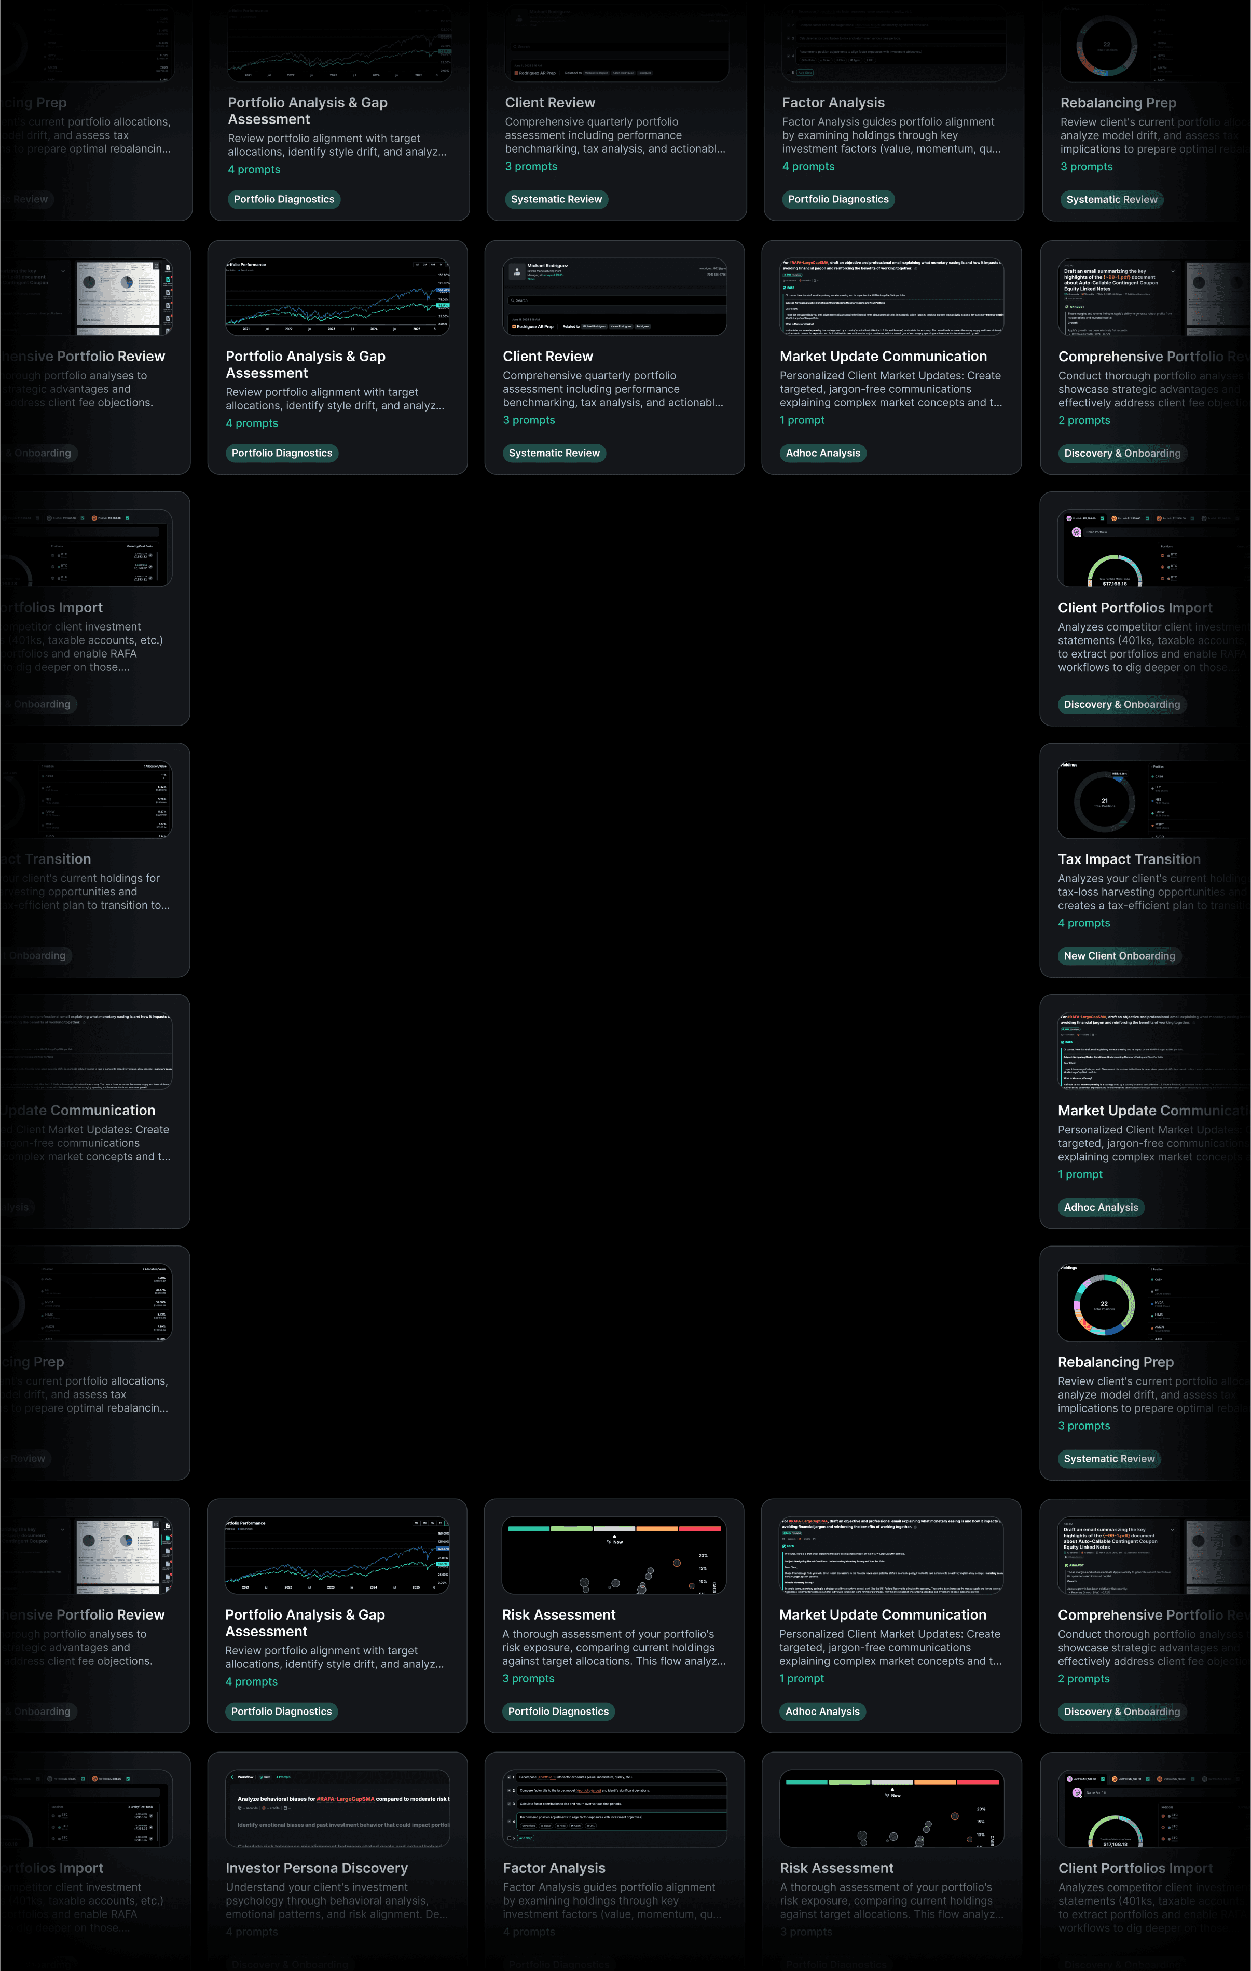
Task: Click back arrow in Investor Persona Discovery thumbnail
Action: (x=232, y=1777)
